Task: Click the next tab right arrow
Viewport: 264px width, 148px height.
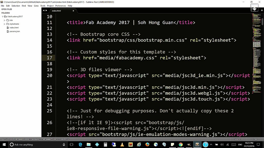Action: pyautogui.click(x=46, y=11)
